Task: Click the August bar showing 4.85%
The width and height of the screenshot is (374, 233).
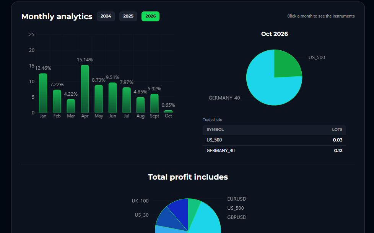Action: (140, 105)
